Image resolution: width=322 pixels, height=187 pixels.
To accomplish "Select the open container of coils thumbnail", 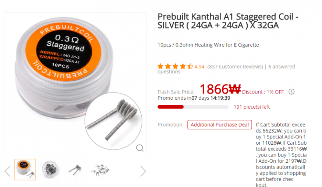I will click(50, 170).
